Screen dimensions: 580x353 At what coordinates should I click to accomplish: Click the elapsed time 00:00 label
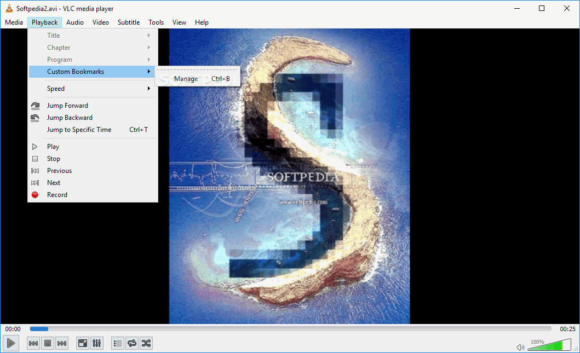tap(13, 329)
